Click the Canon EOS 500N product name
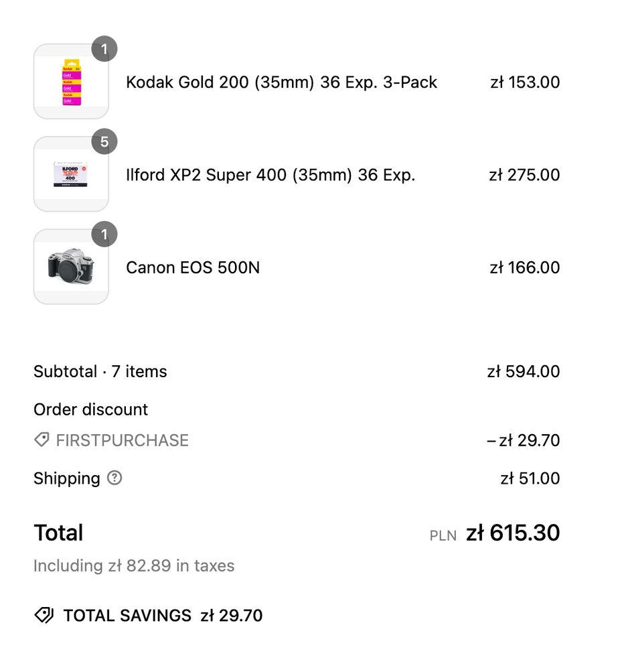 [x=193, y=267]
